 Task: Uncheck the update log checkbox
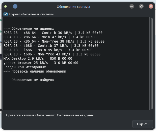coord(6,14)
